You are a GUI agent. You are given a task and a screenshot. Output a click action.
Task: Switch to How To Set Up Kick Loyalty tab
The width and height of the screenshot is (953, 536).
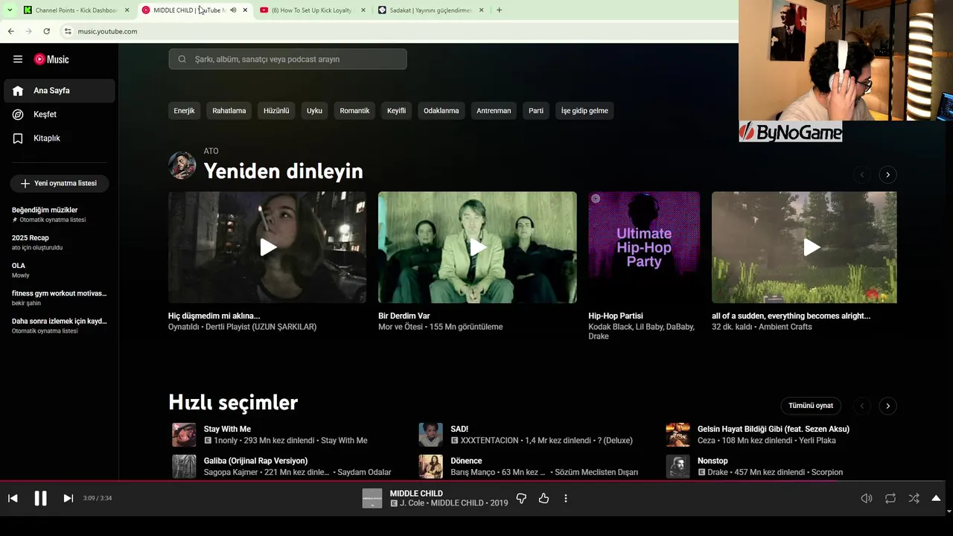(313, 10)
